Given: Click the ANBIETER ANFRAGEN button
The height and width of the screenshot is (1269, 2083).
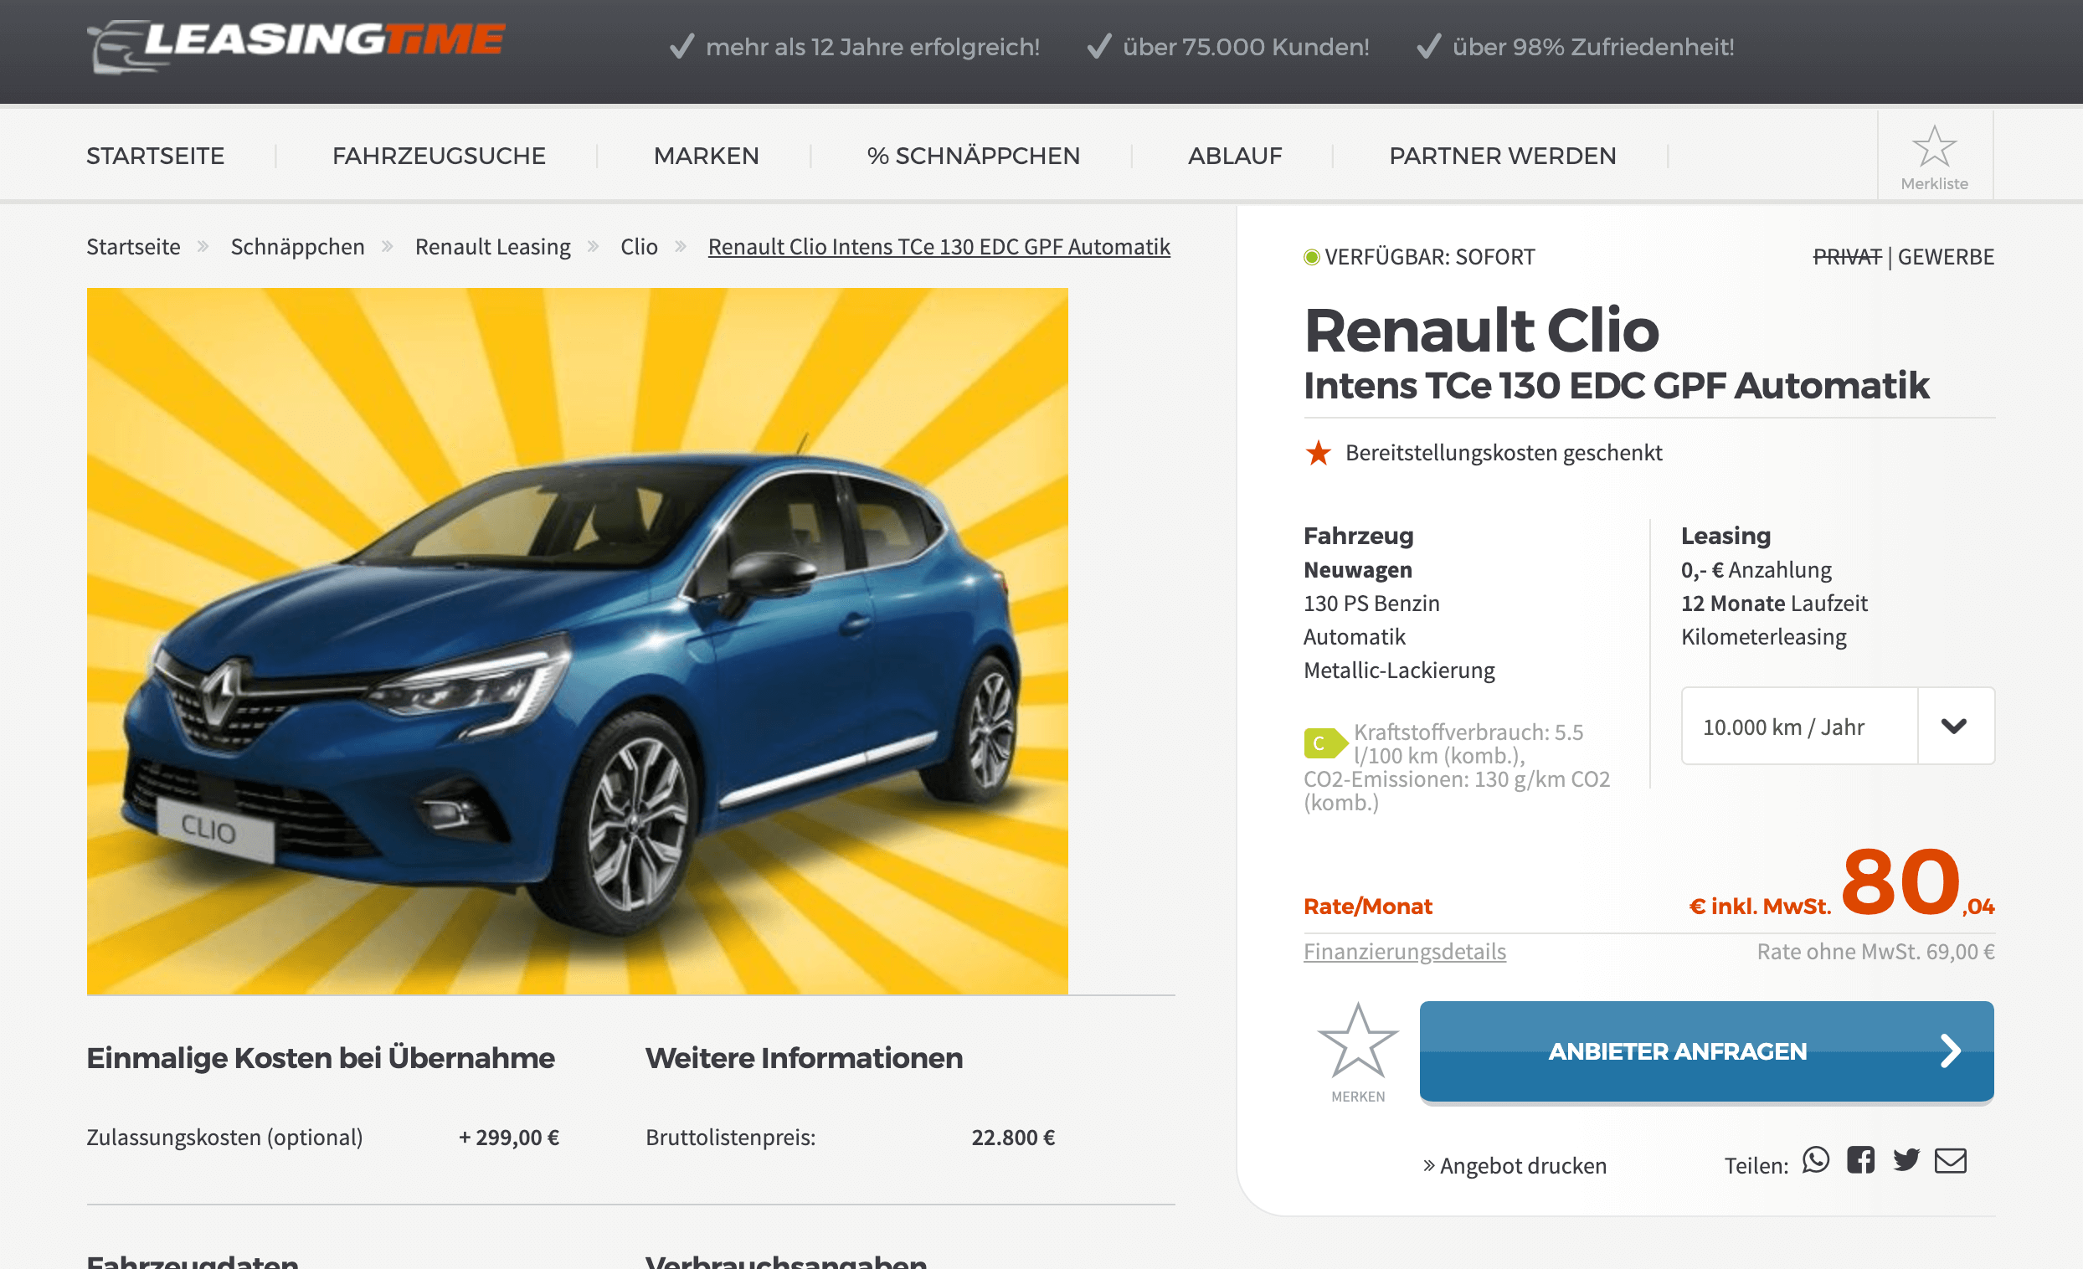Looking at the screenshot, I should click(1706, 1051).
